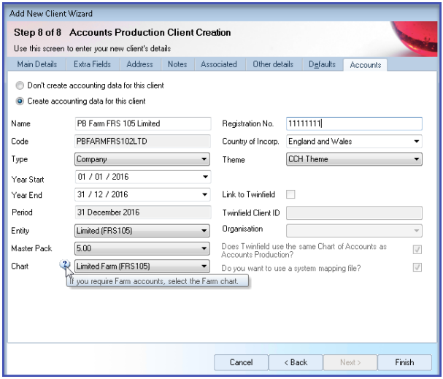Click the Organisation label
Screen dimensions: 443x379
(242, 229)
